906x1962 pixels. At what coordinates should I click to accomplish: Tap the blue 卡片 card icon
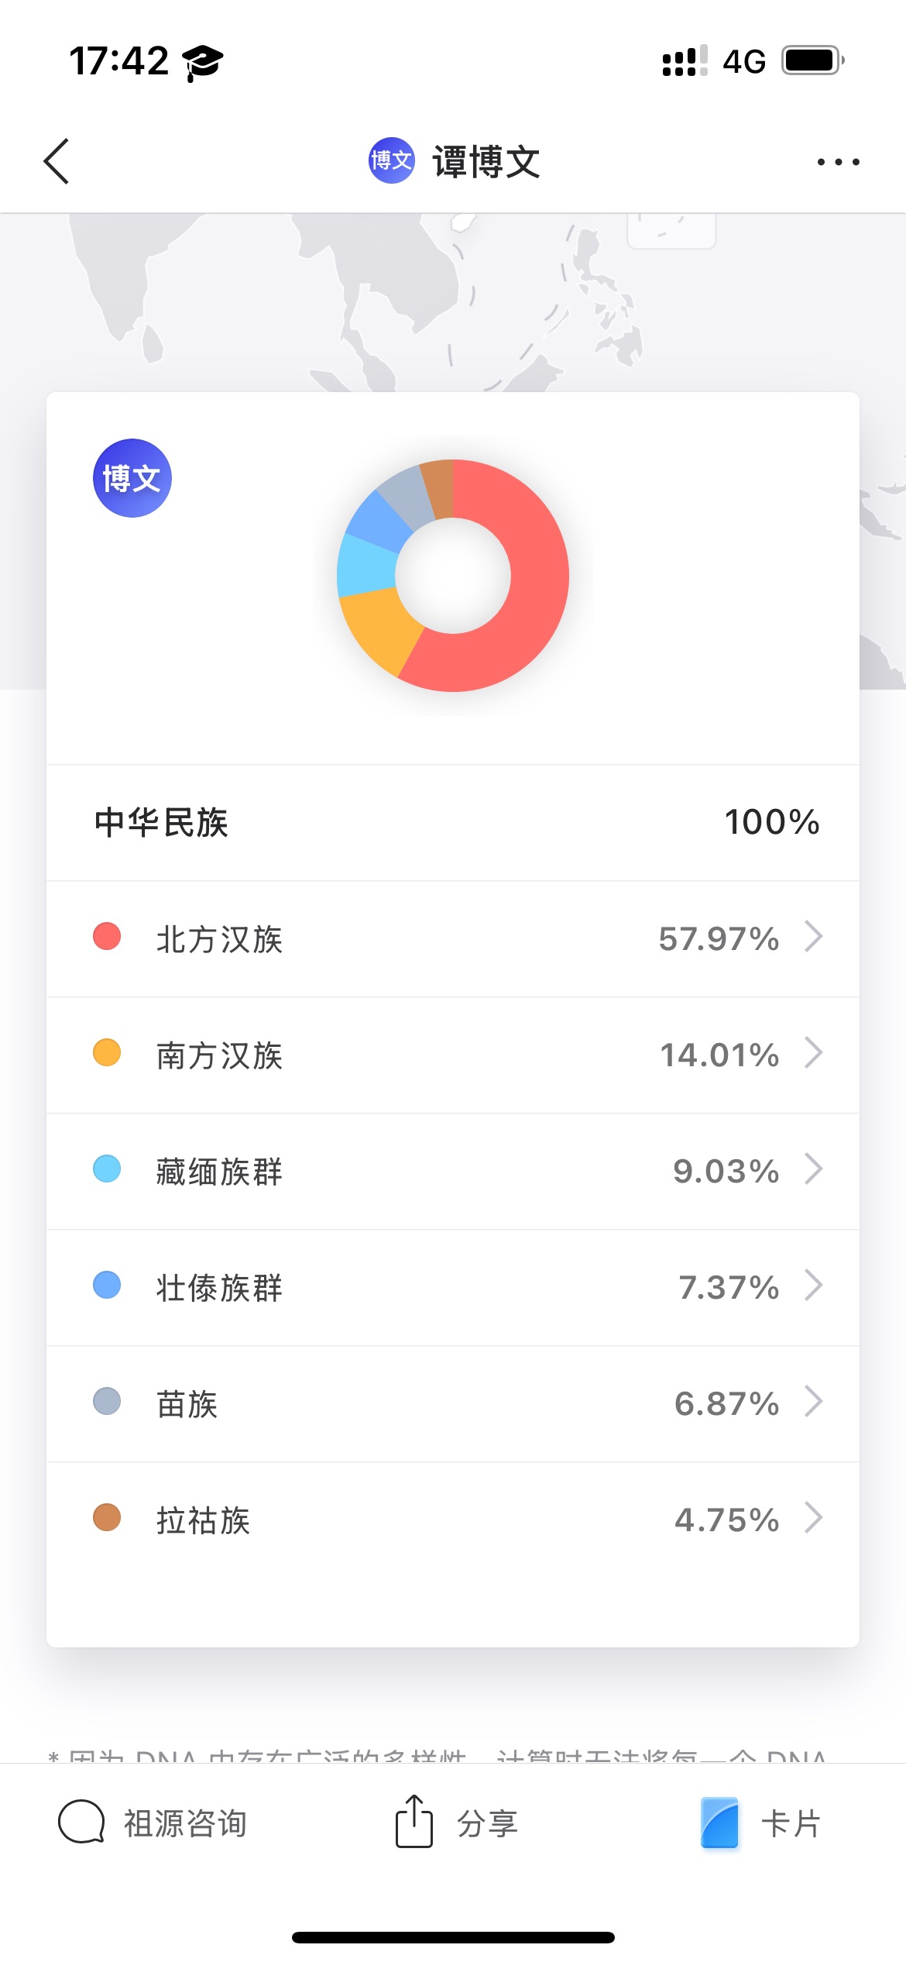pyautogui.click(x=719, y=1823)
